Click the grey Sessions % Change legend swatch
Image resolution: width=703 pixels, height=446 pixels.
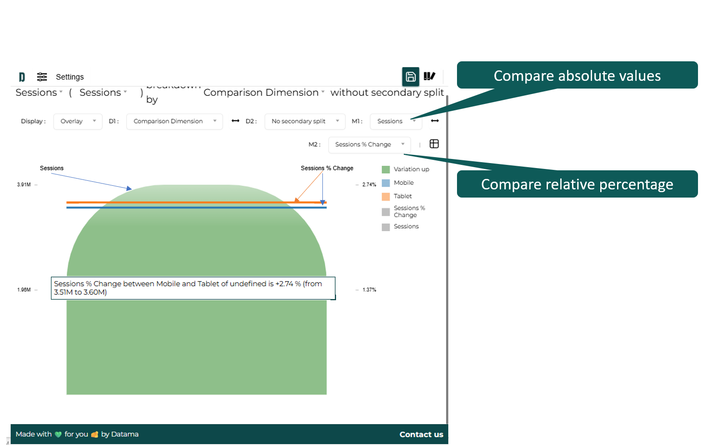386,212
